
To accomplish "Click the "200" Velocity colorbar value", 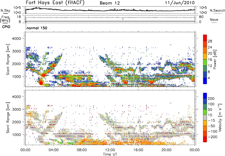I will [x=211, y=99].
